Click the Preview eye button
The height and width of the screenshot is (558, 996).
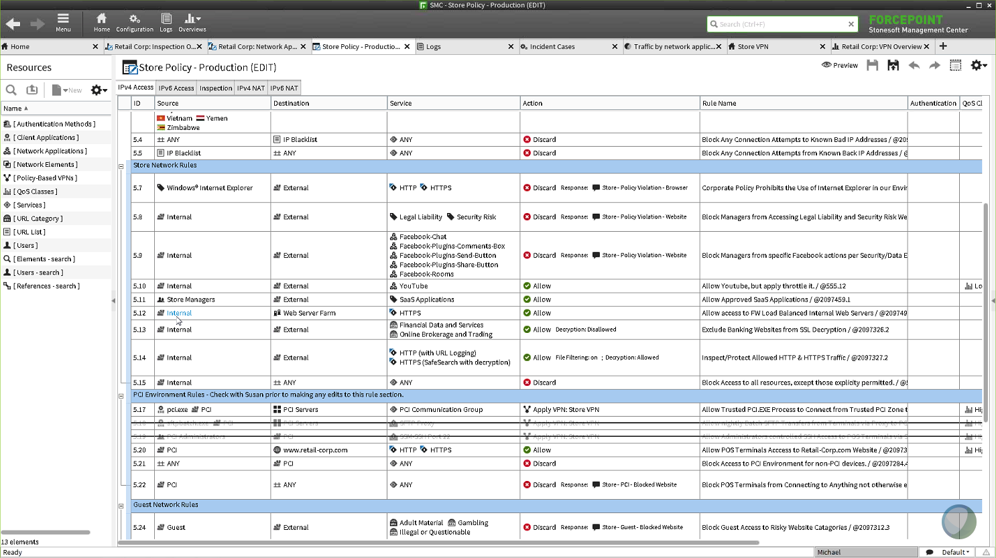pos(840,65)
